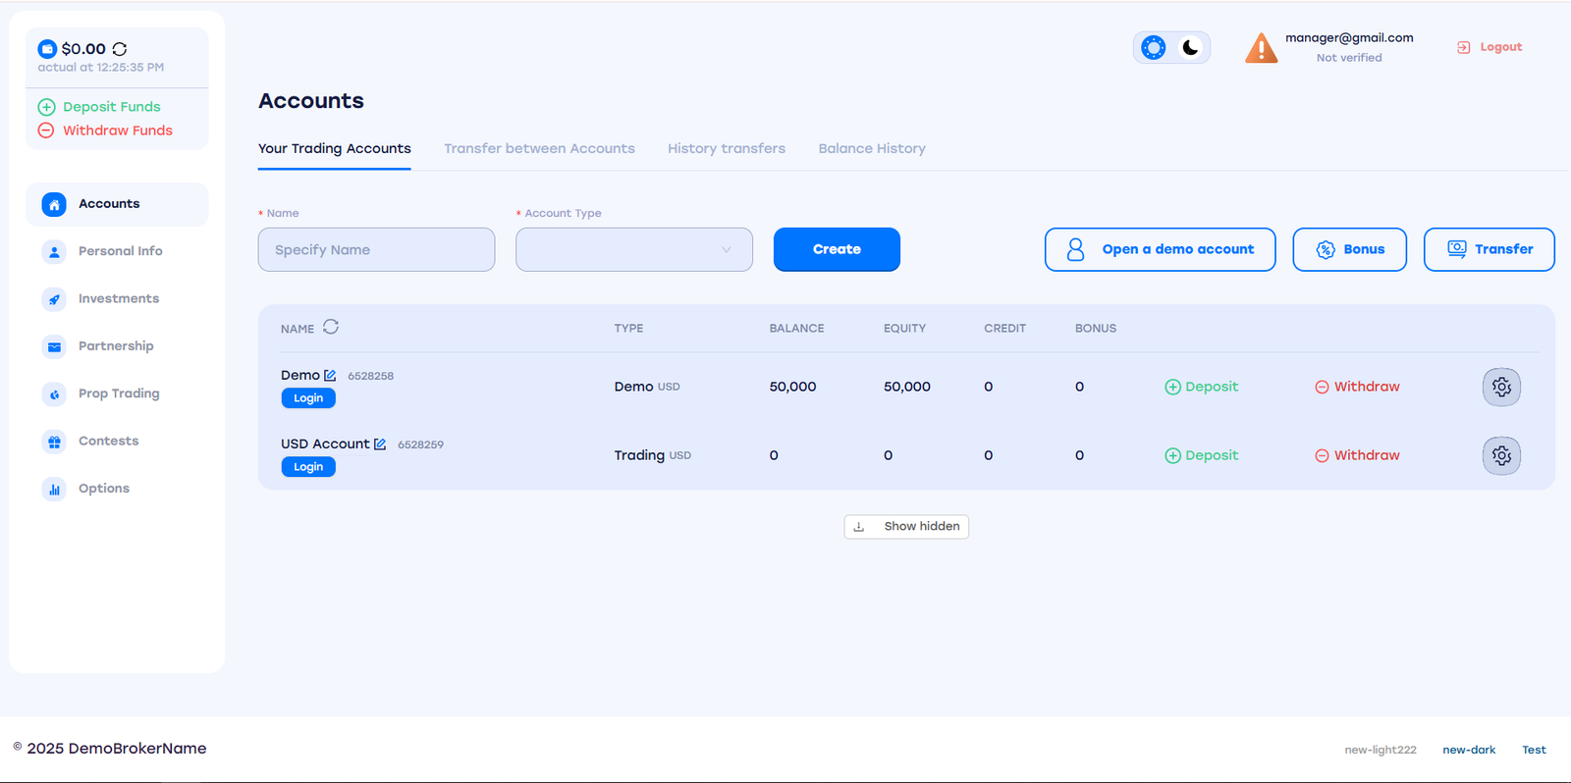The image size is (1571, 783).
Task: Open Prop Trading in the sidebar
Action: 118,393
